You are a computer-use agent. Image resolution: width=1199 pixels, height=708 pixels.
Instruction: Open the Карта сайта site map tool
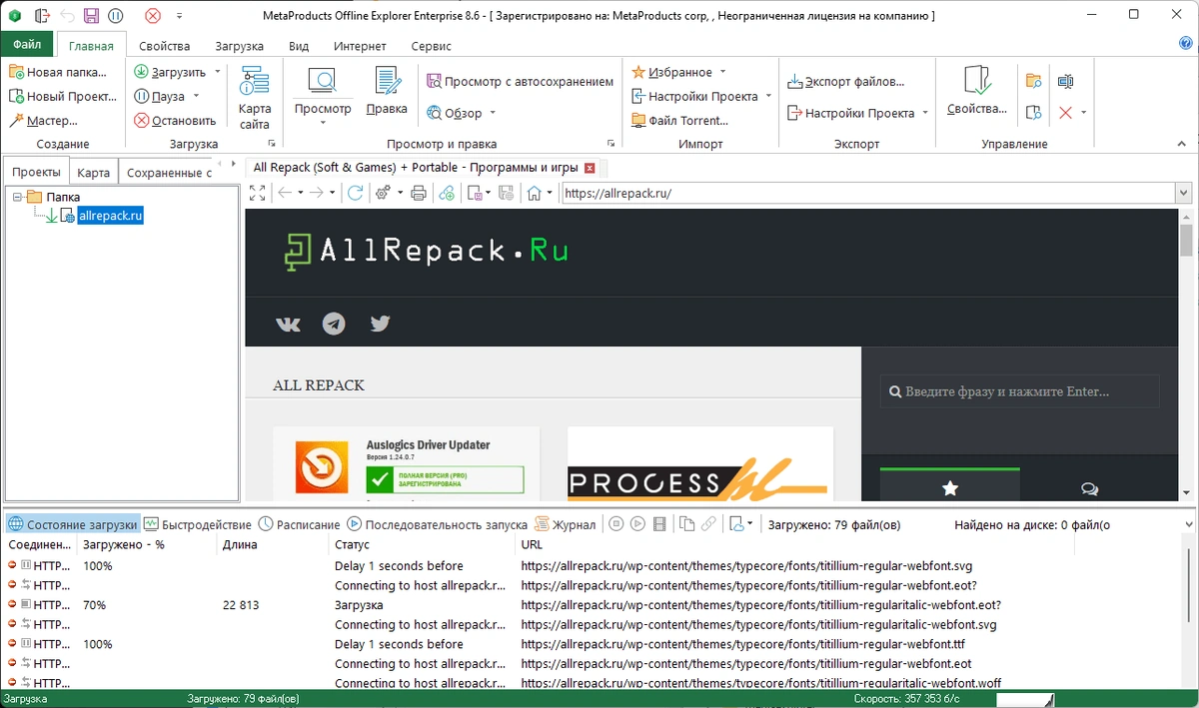(x=255, y=98)
